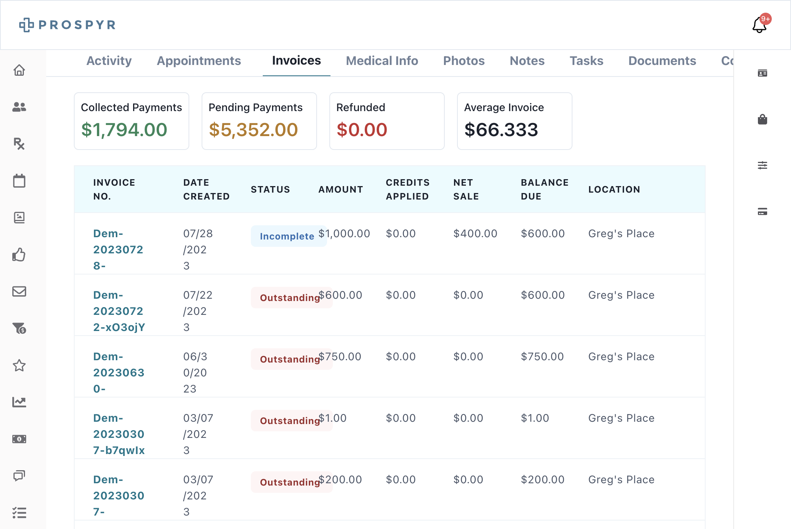Click the thumbs-up sidebar icon

tap(19, 255)
